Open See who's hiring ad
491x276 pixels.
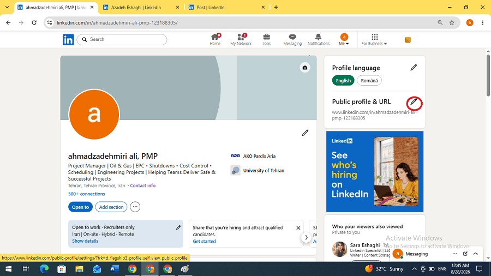[x=374, y=171]
